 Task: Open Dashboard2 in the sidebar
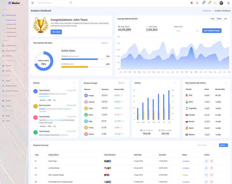pyautogui.click(x=11, y=24)
